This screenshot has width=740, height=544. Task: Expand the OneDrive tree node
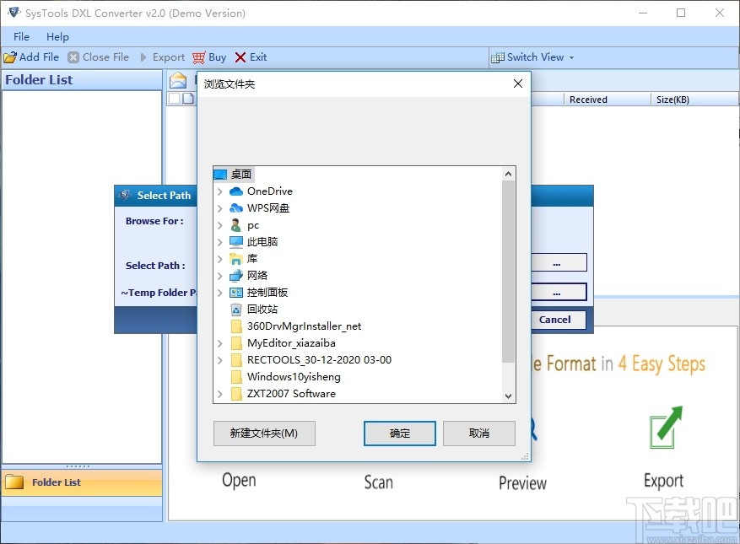221,191
